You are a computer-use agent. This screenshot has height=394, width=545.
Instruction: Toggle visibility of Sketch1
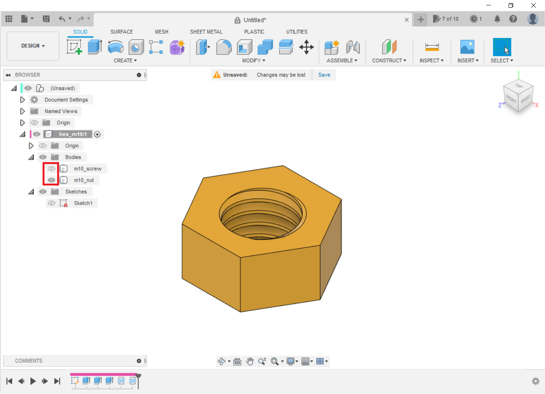pos(51,203)
